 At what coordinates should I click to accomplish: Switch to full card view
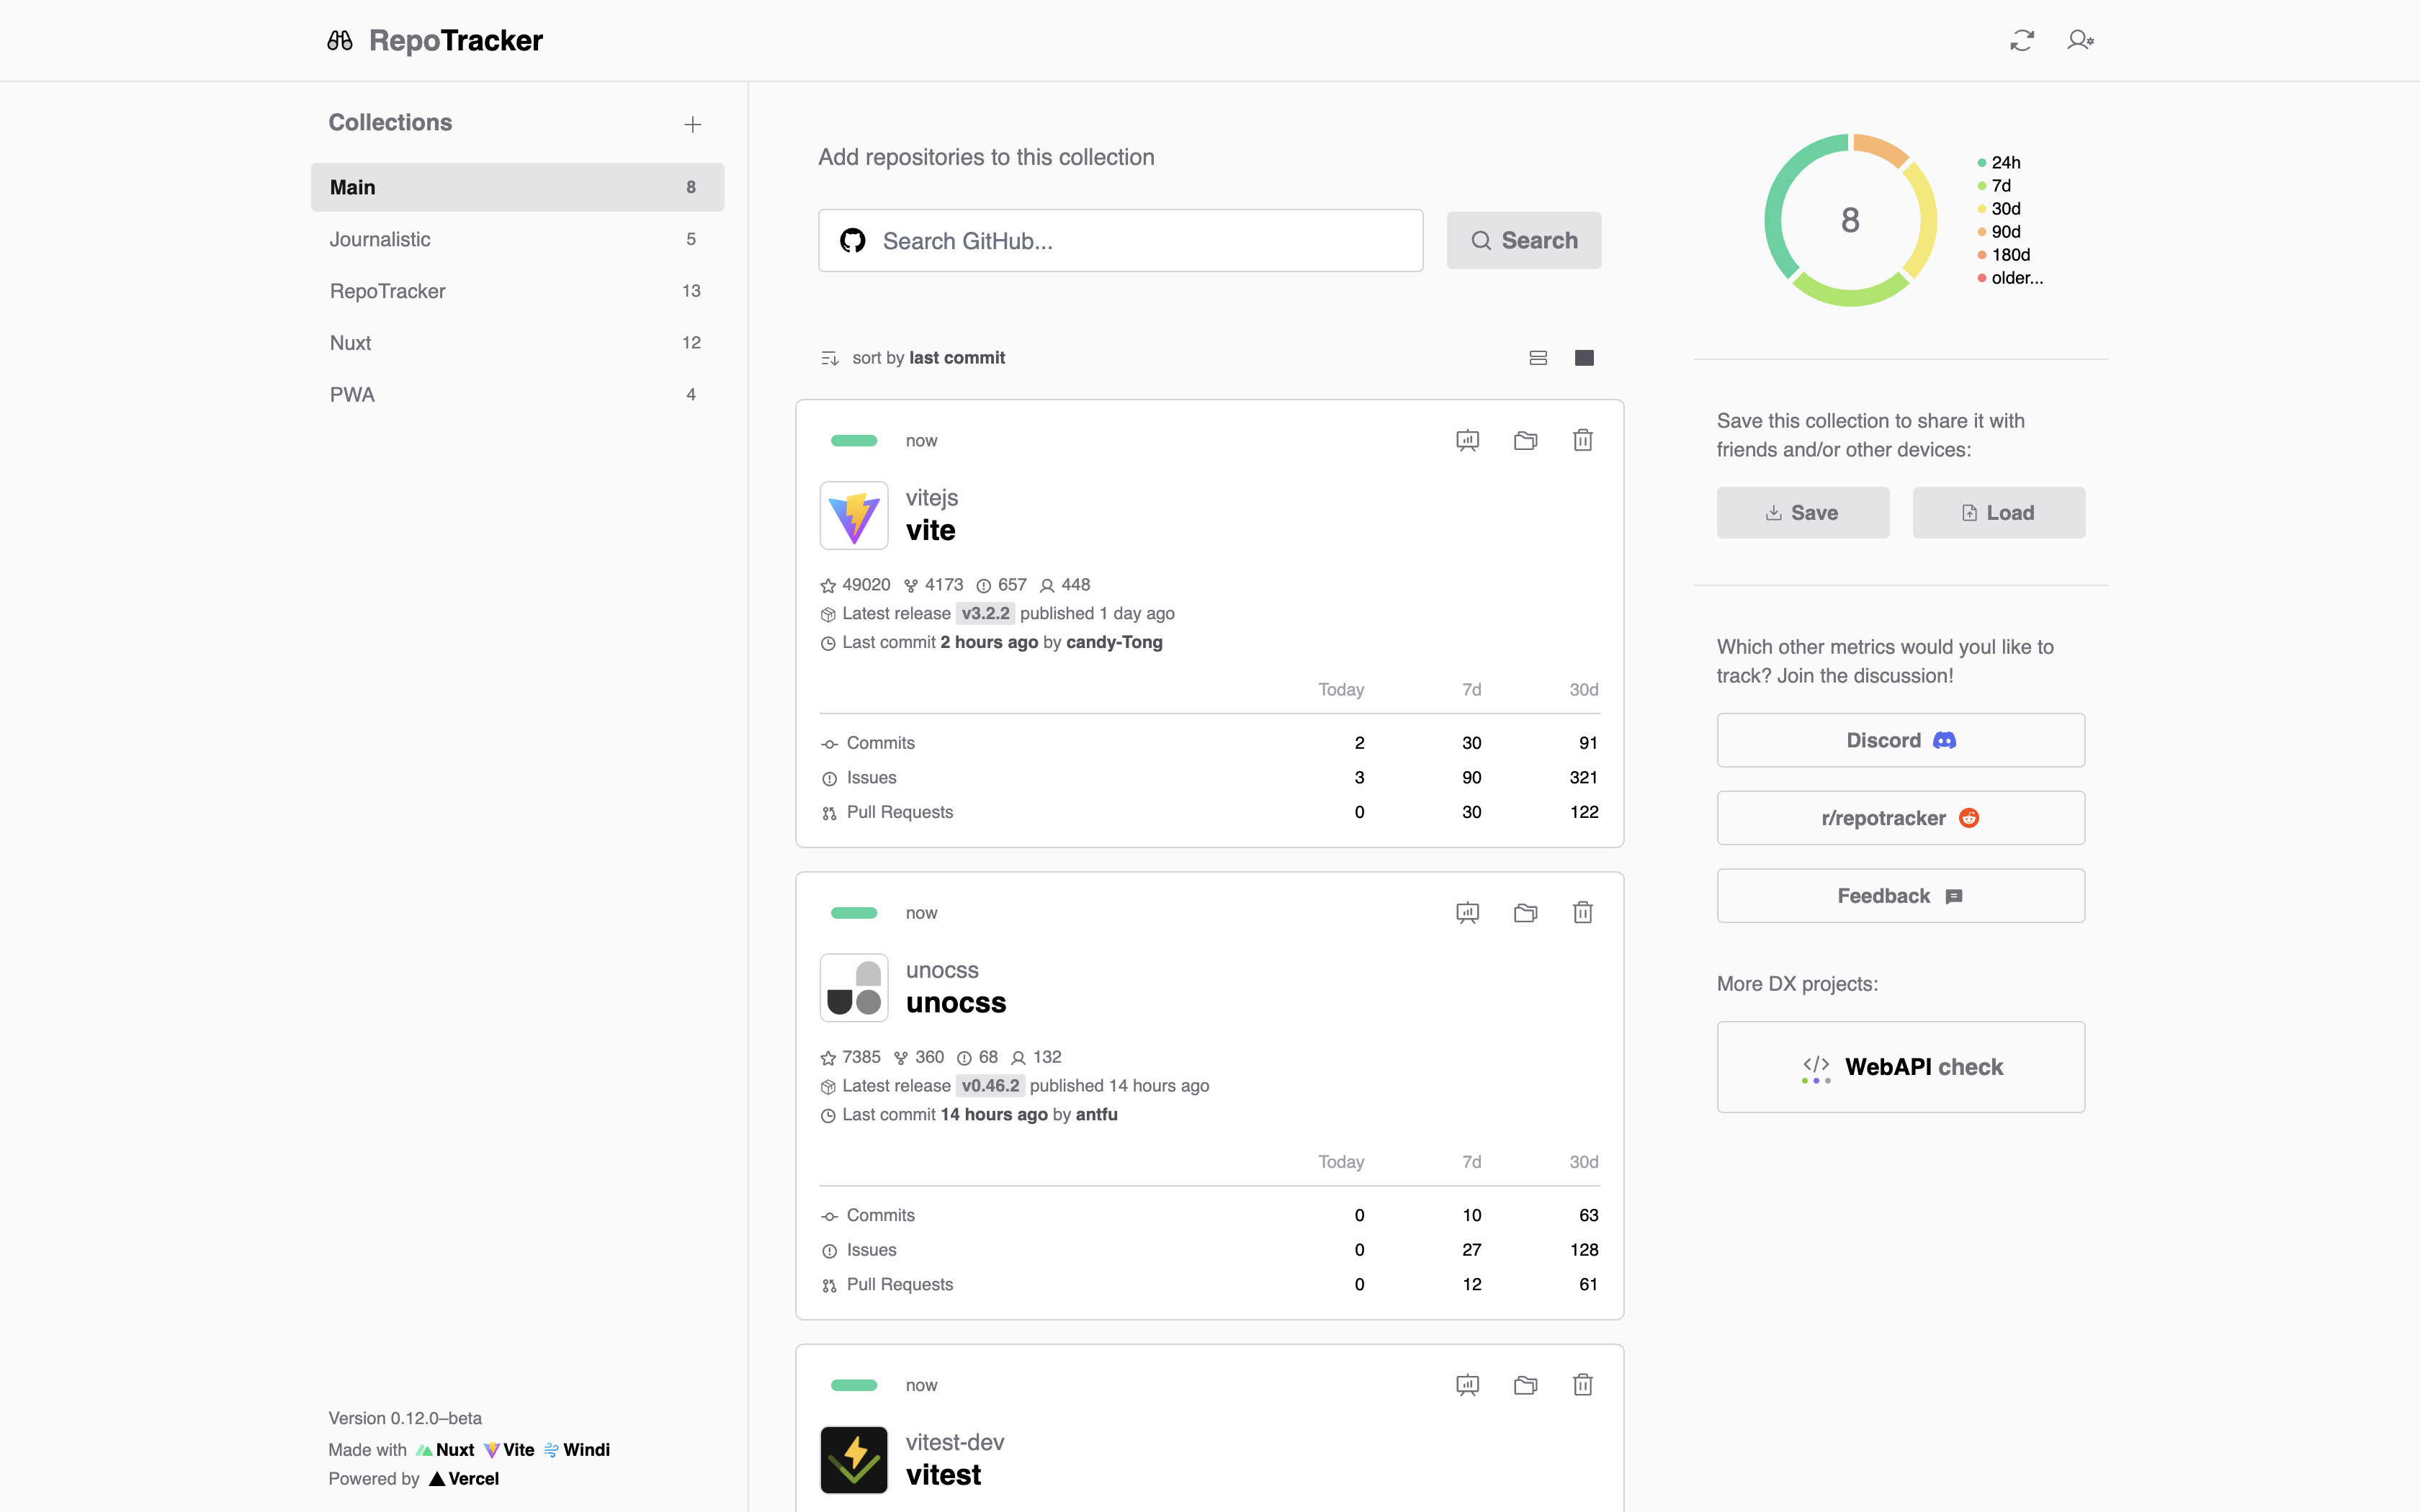pyautogui.click(x=1584, y=358)
